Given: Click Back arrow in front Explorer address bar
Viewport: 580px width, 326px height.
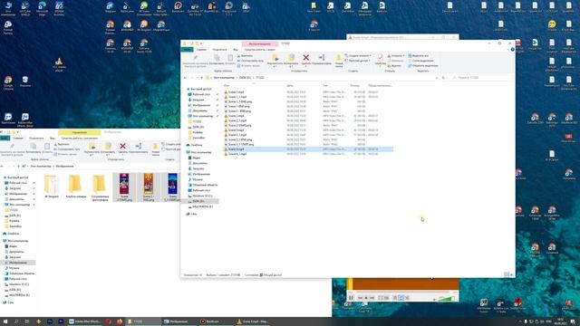Looking at the screenshot, I should [185, 78].
